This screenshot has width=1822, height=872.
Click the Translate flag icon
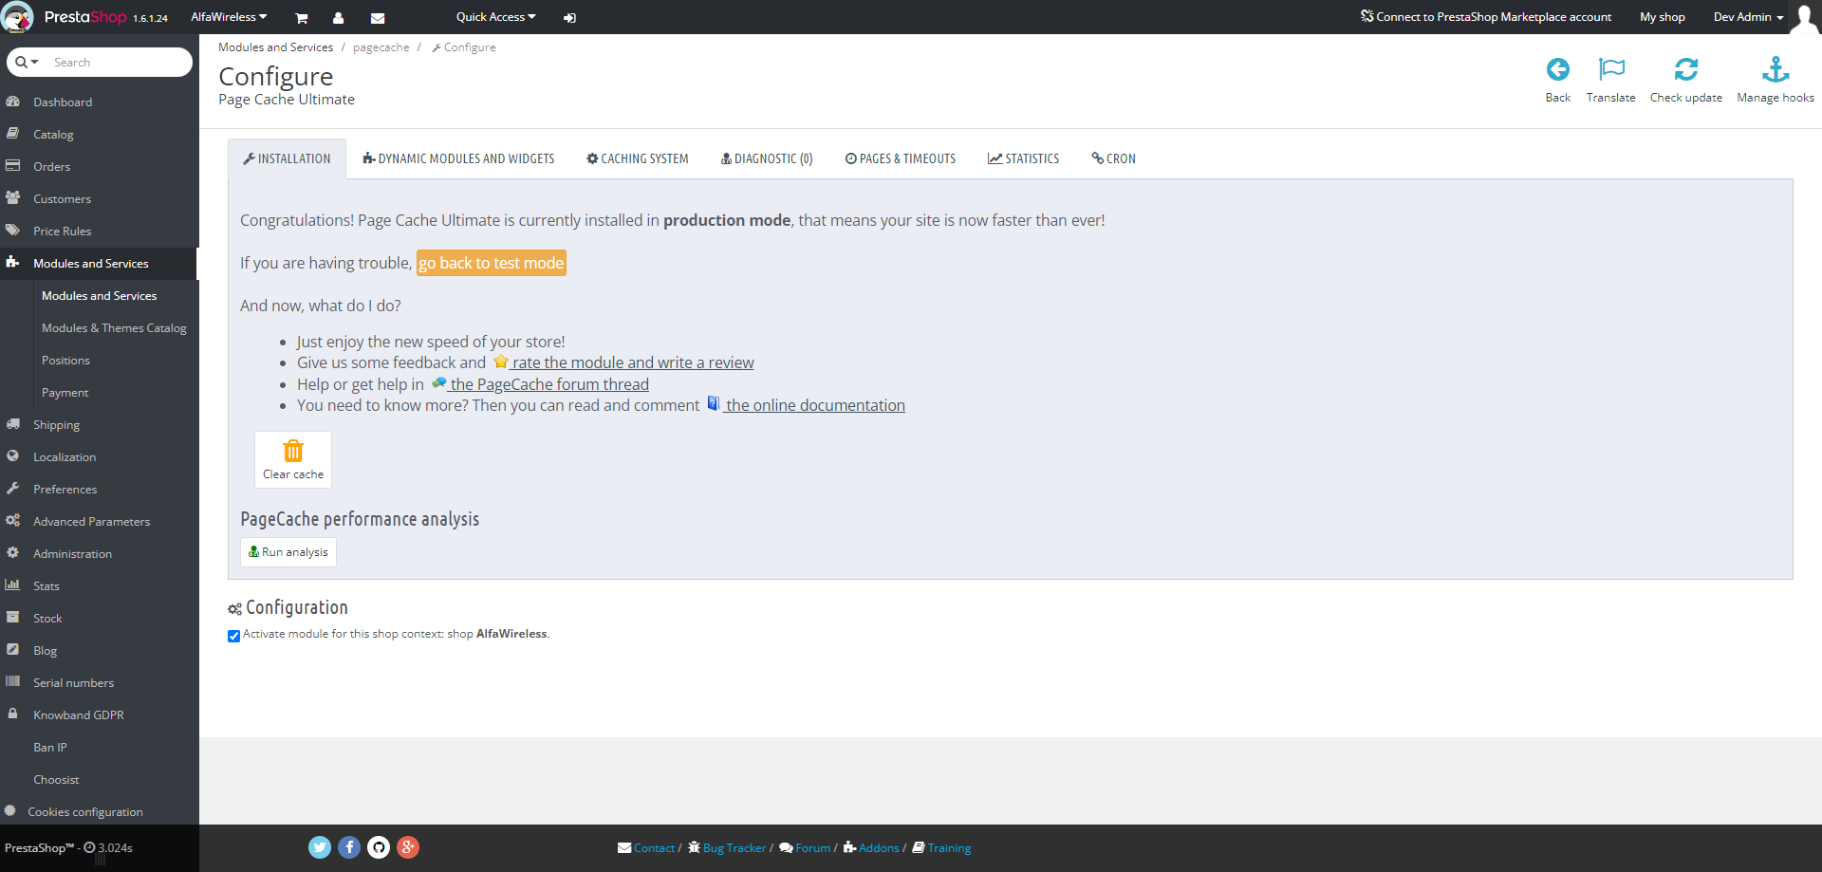click(x=1611, y=69)
